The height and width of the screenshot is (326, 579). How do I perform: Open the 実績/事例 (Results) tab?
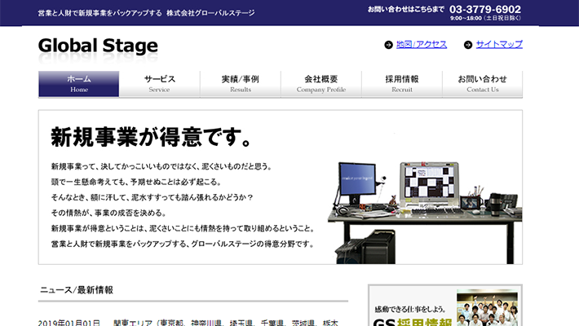pos(241,84)
